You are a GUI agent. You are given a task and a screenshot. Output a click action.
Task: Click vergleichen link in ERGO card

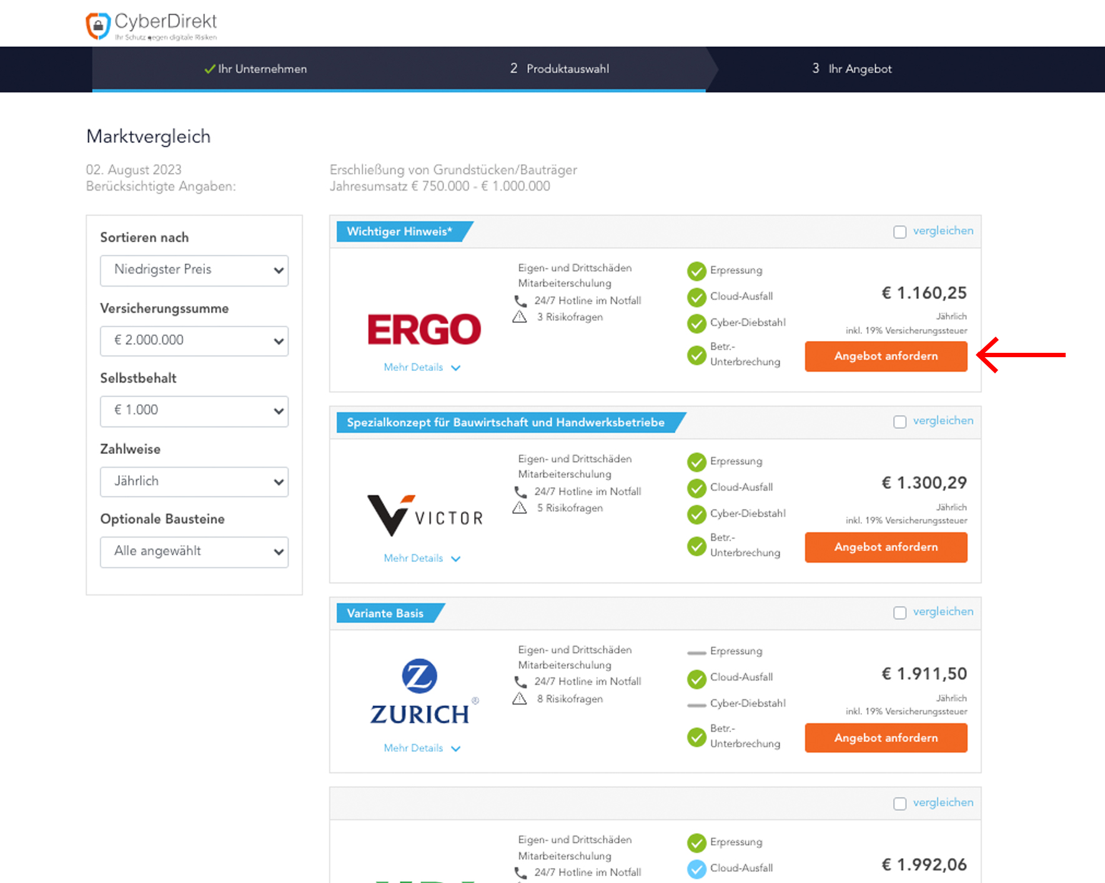[943, 231]
